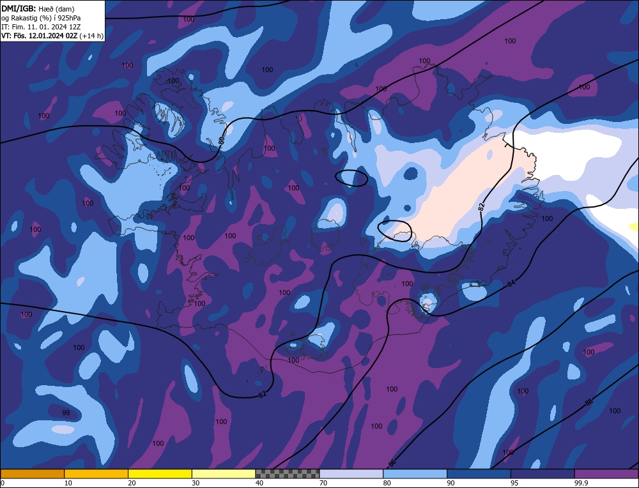Pick the bright yellow 20–30 legend swatch
Screen dimensions: 639x488
[x=160, y=473]
